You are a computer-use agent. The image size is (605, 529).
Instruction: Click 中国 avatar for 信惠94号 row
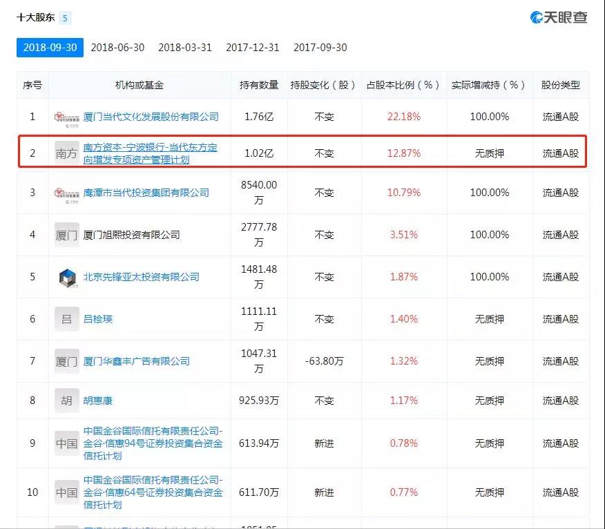[x=67, y=443]
